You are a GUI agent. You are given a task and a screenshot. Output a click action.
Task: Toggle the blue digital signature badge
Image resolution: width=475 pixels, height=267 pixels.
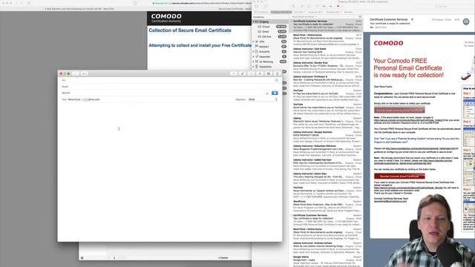275,93
